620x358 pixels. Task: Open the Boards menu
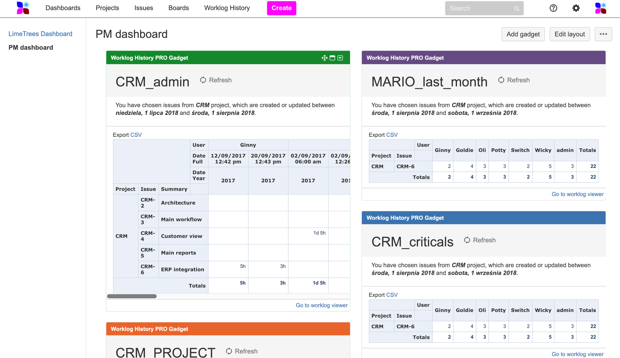[179, 8]
